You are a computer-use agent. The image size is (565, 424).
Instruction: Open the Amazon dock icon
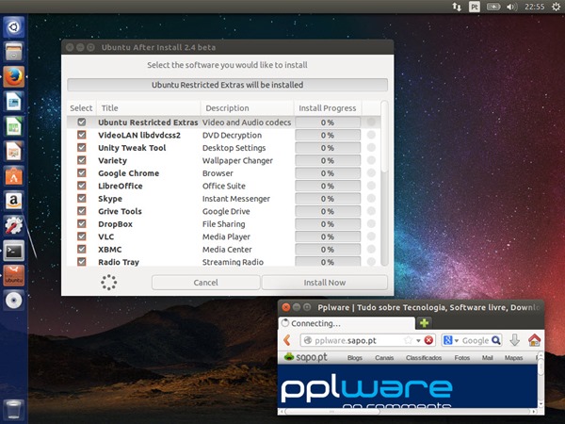[14, 202]
